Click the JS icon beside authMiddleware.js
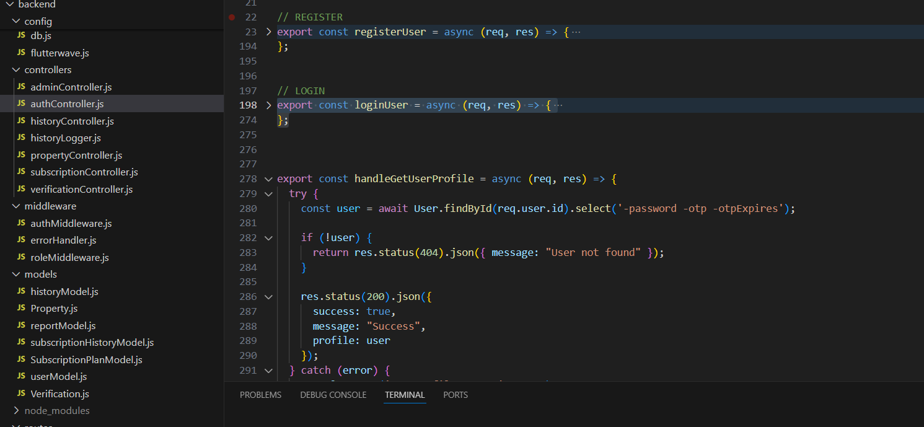The height and width of the screenshot is (427, 924). pos(21,223)
